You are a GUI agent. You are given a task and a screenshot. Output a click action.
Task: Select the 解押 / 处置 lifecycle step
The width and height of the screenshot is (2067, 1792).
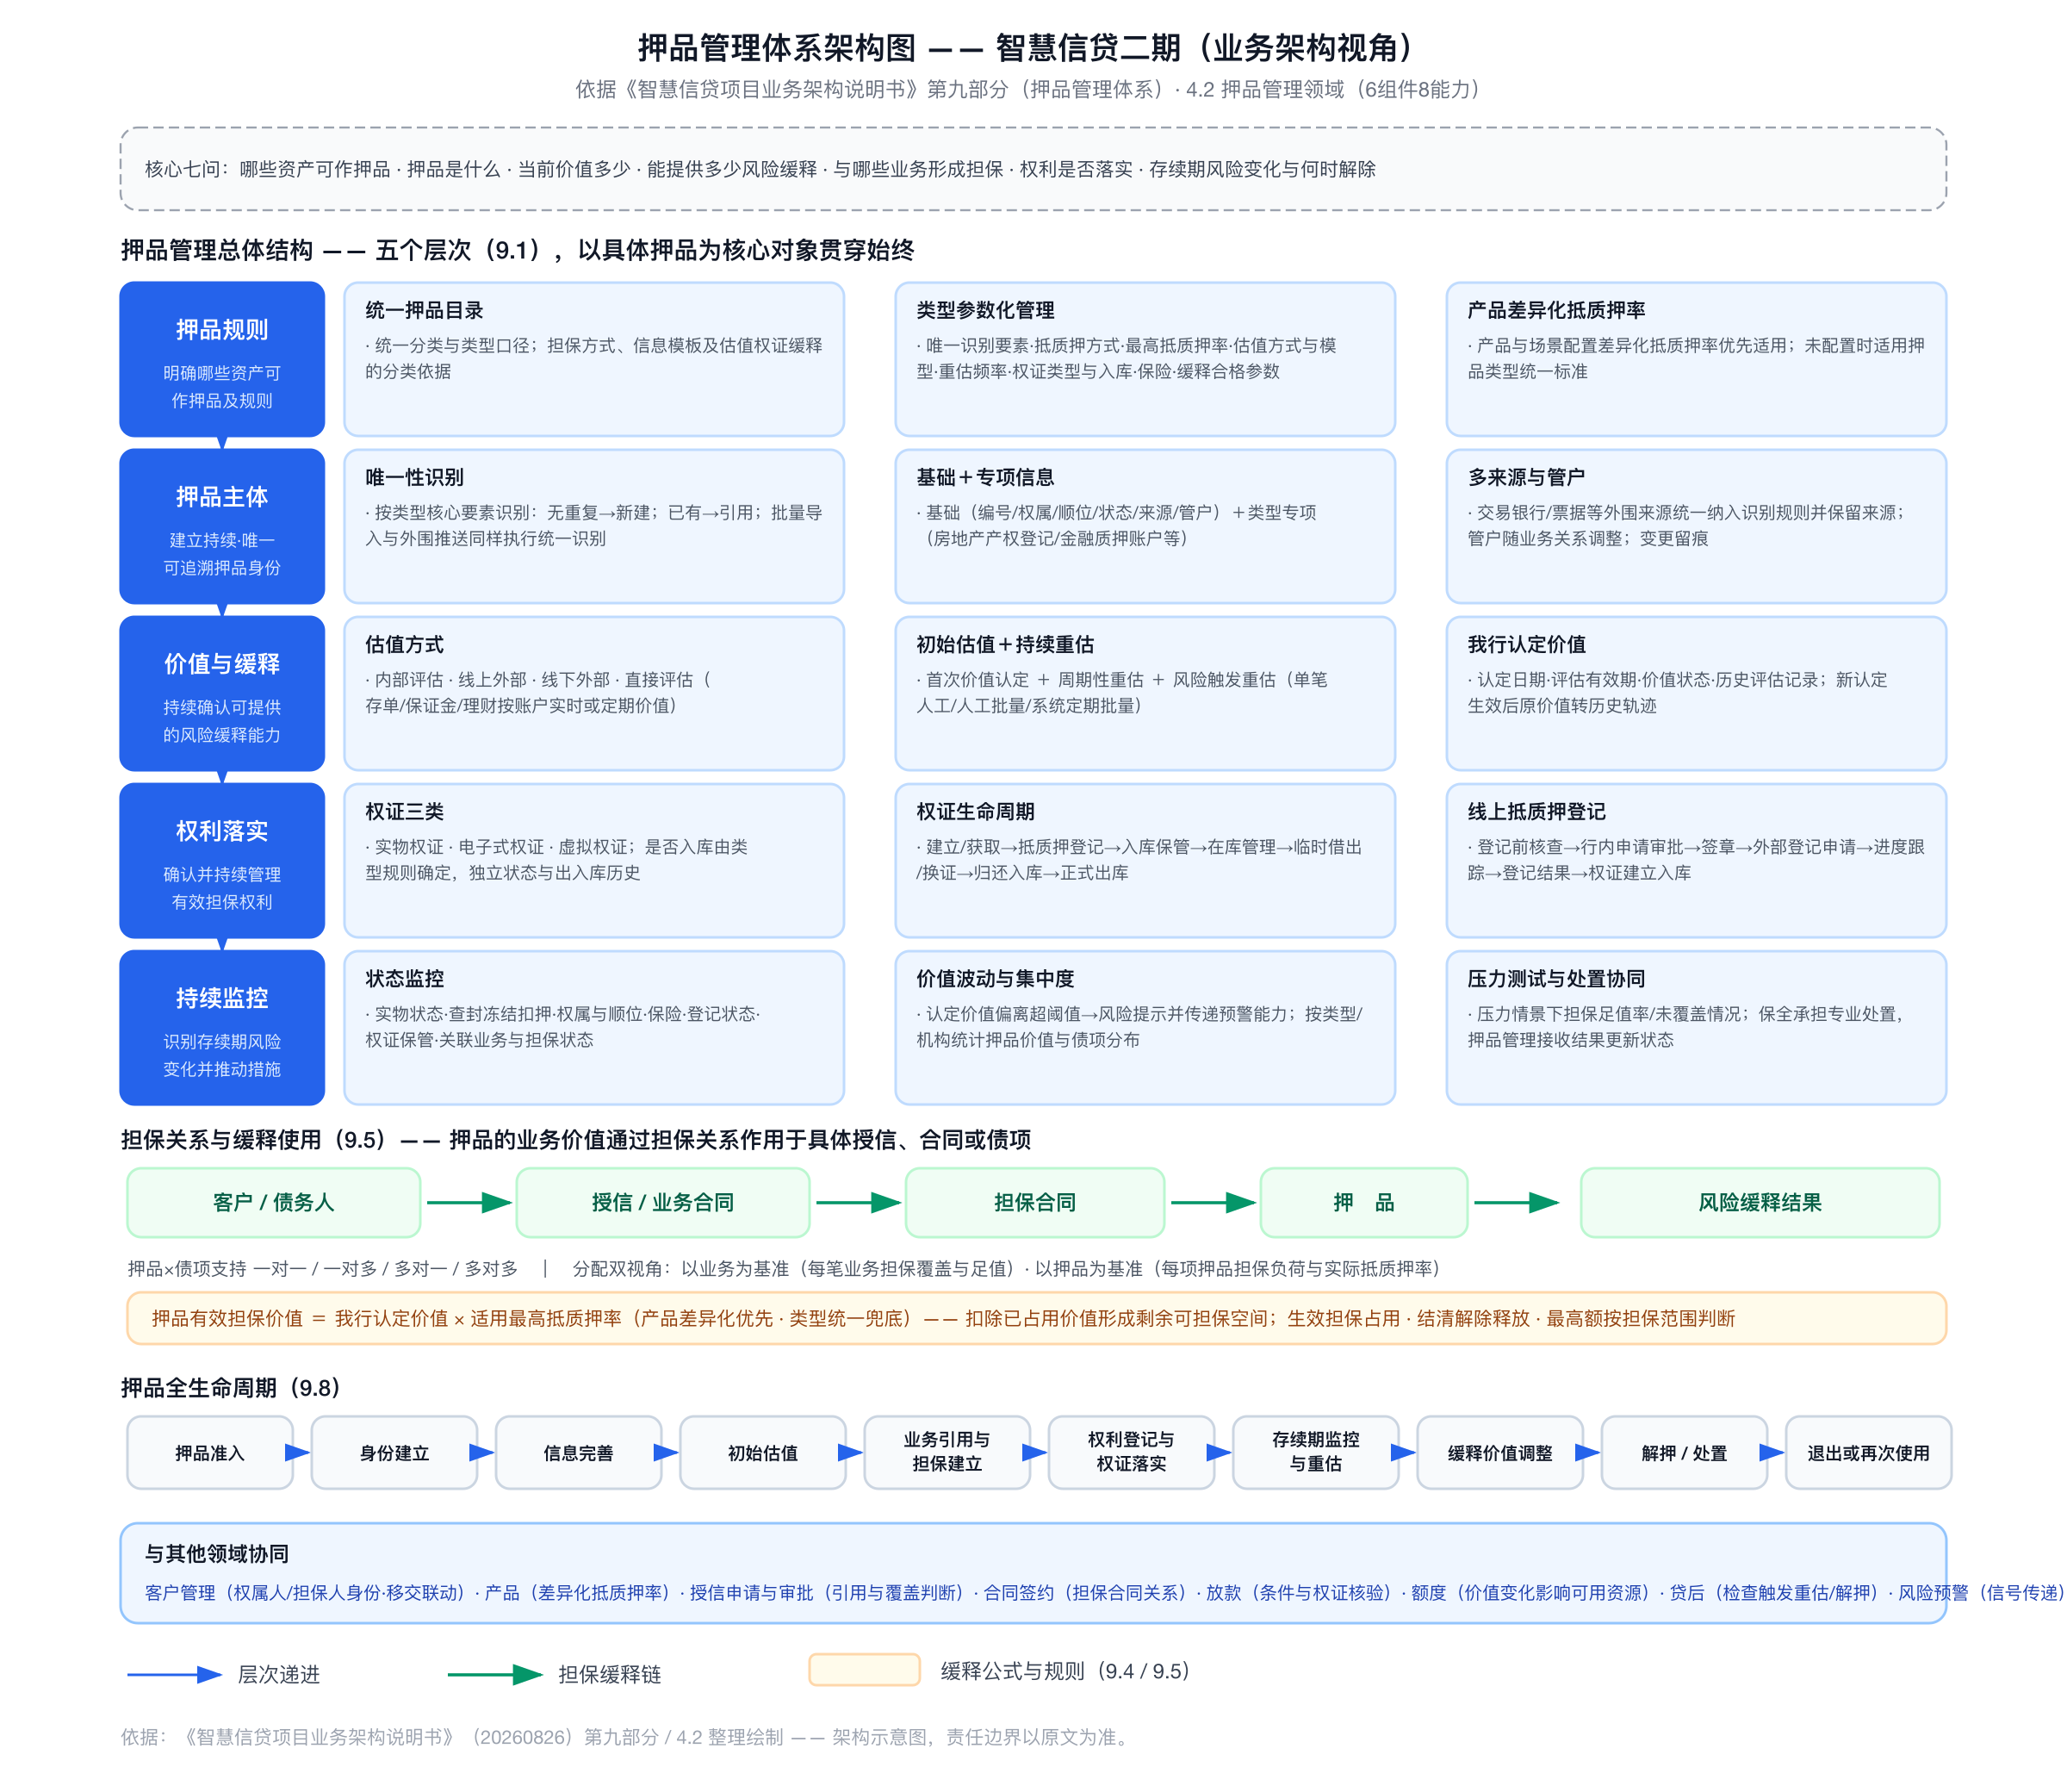point(1683,1452)
